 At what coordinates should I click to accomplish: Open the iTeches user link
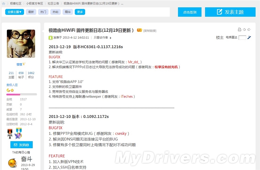click(x=127, y=97)
